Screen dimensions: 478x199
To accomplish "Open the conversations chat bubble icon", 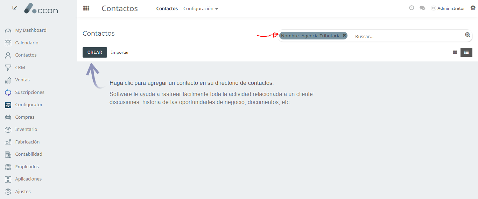I will pyautogui.click(x=422, y=8).
